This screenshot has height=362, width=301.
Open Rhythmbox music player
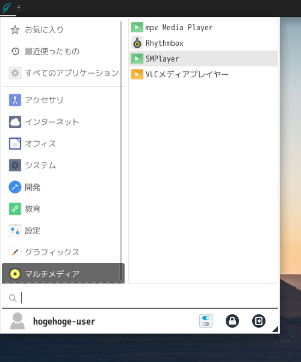[203, 43]
